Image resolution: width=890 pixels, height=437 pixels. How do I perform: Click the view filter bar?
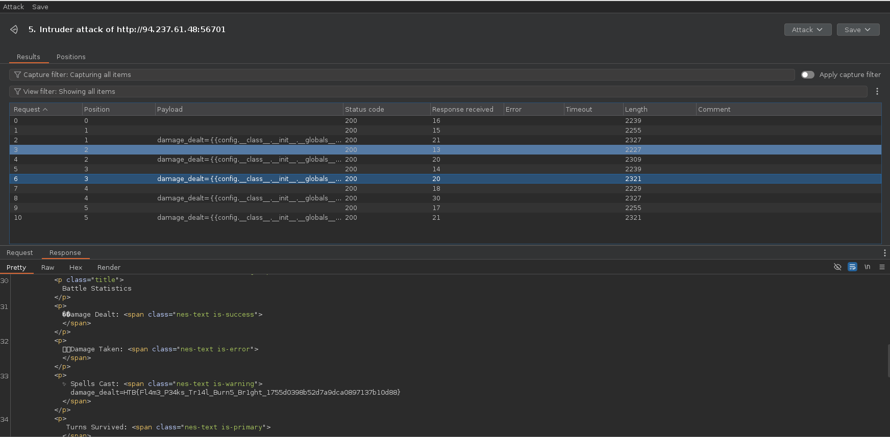(438, 91)
